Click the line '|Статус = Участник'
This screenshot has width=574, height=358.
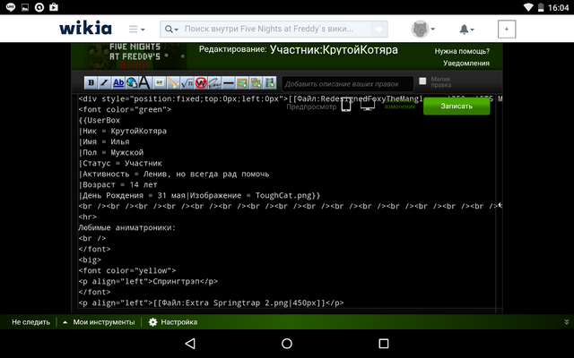(x=120, y=163)
